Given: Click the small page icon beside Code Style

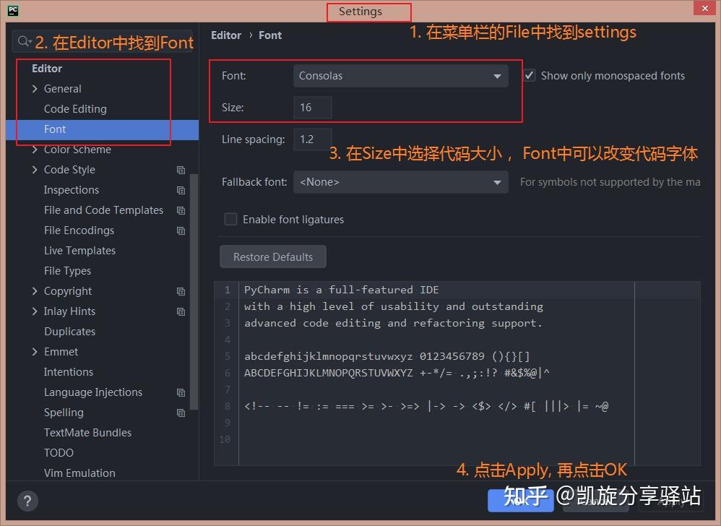Looking at the screenshot, I should (x=181, y=170).
